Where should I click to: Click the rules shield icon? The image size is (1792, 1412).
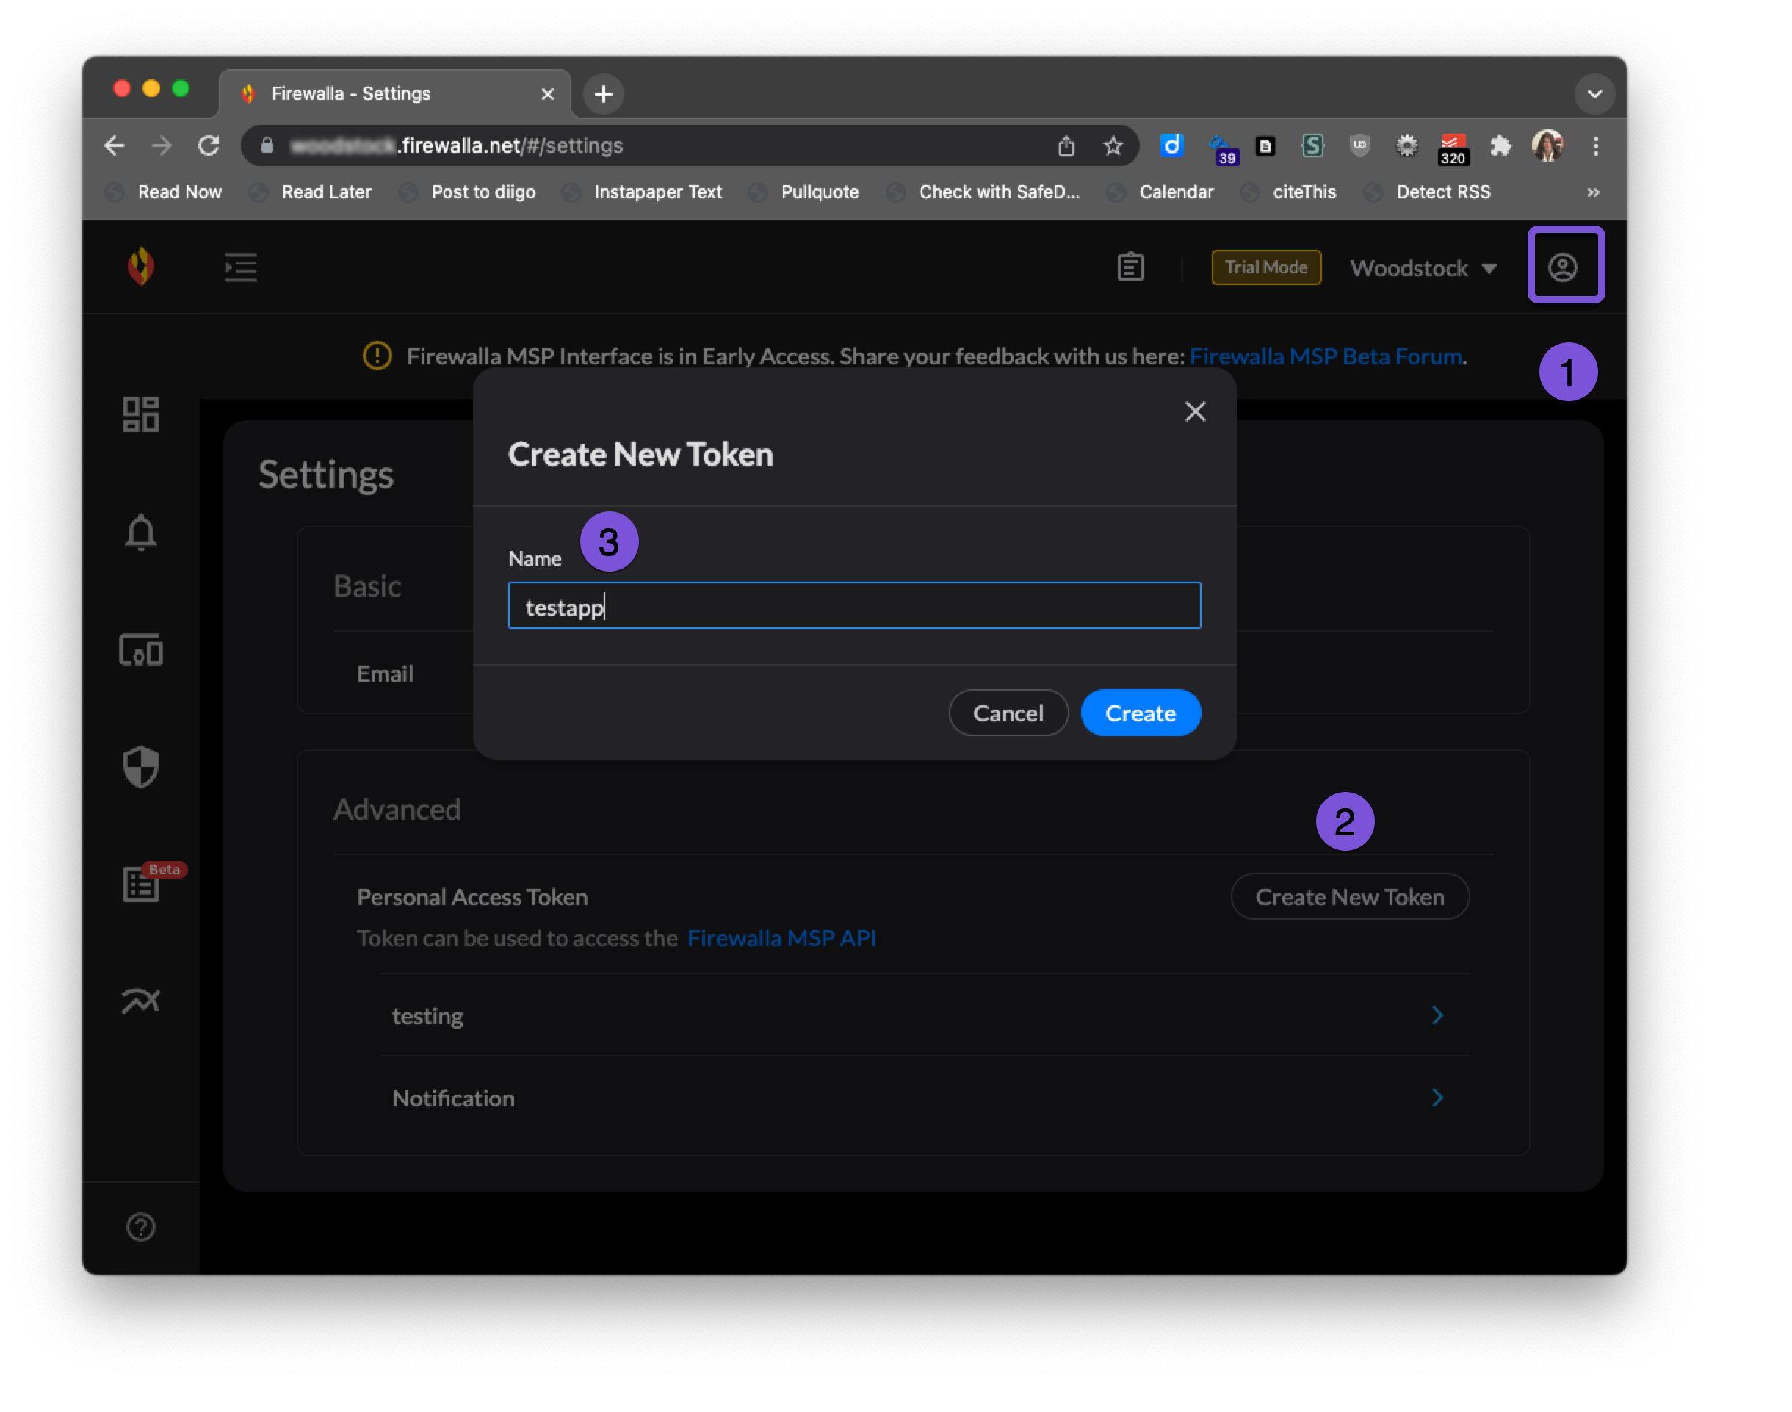(140, 768)
